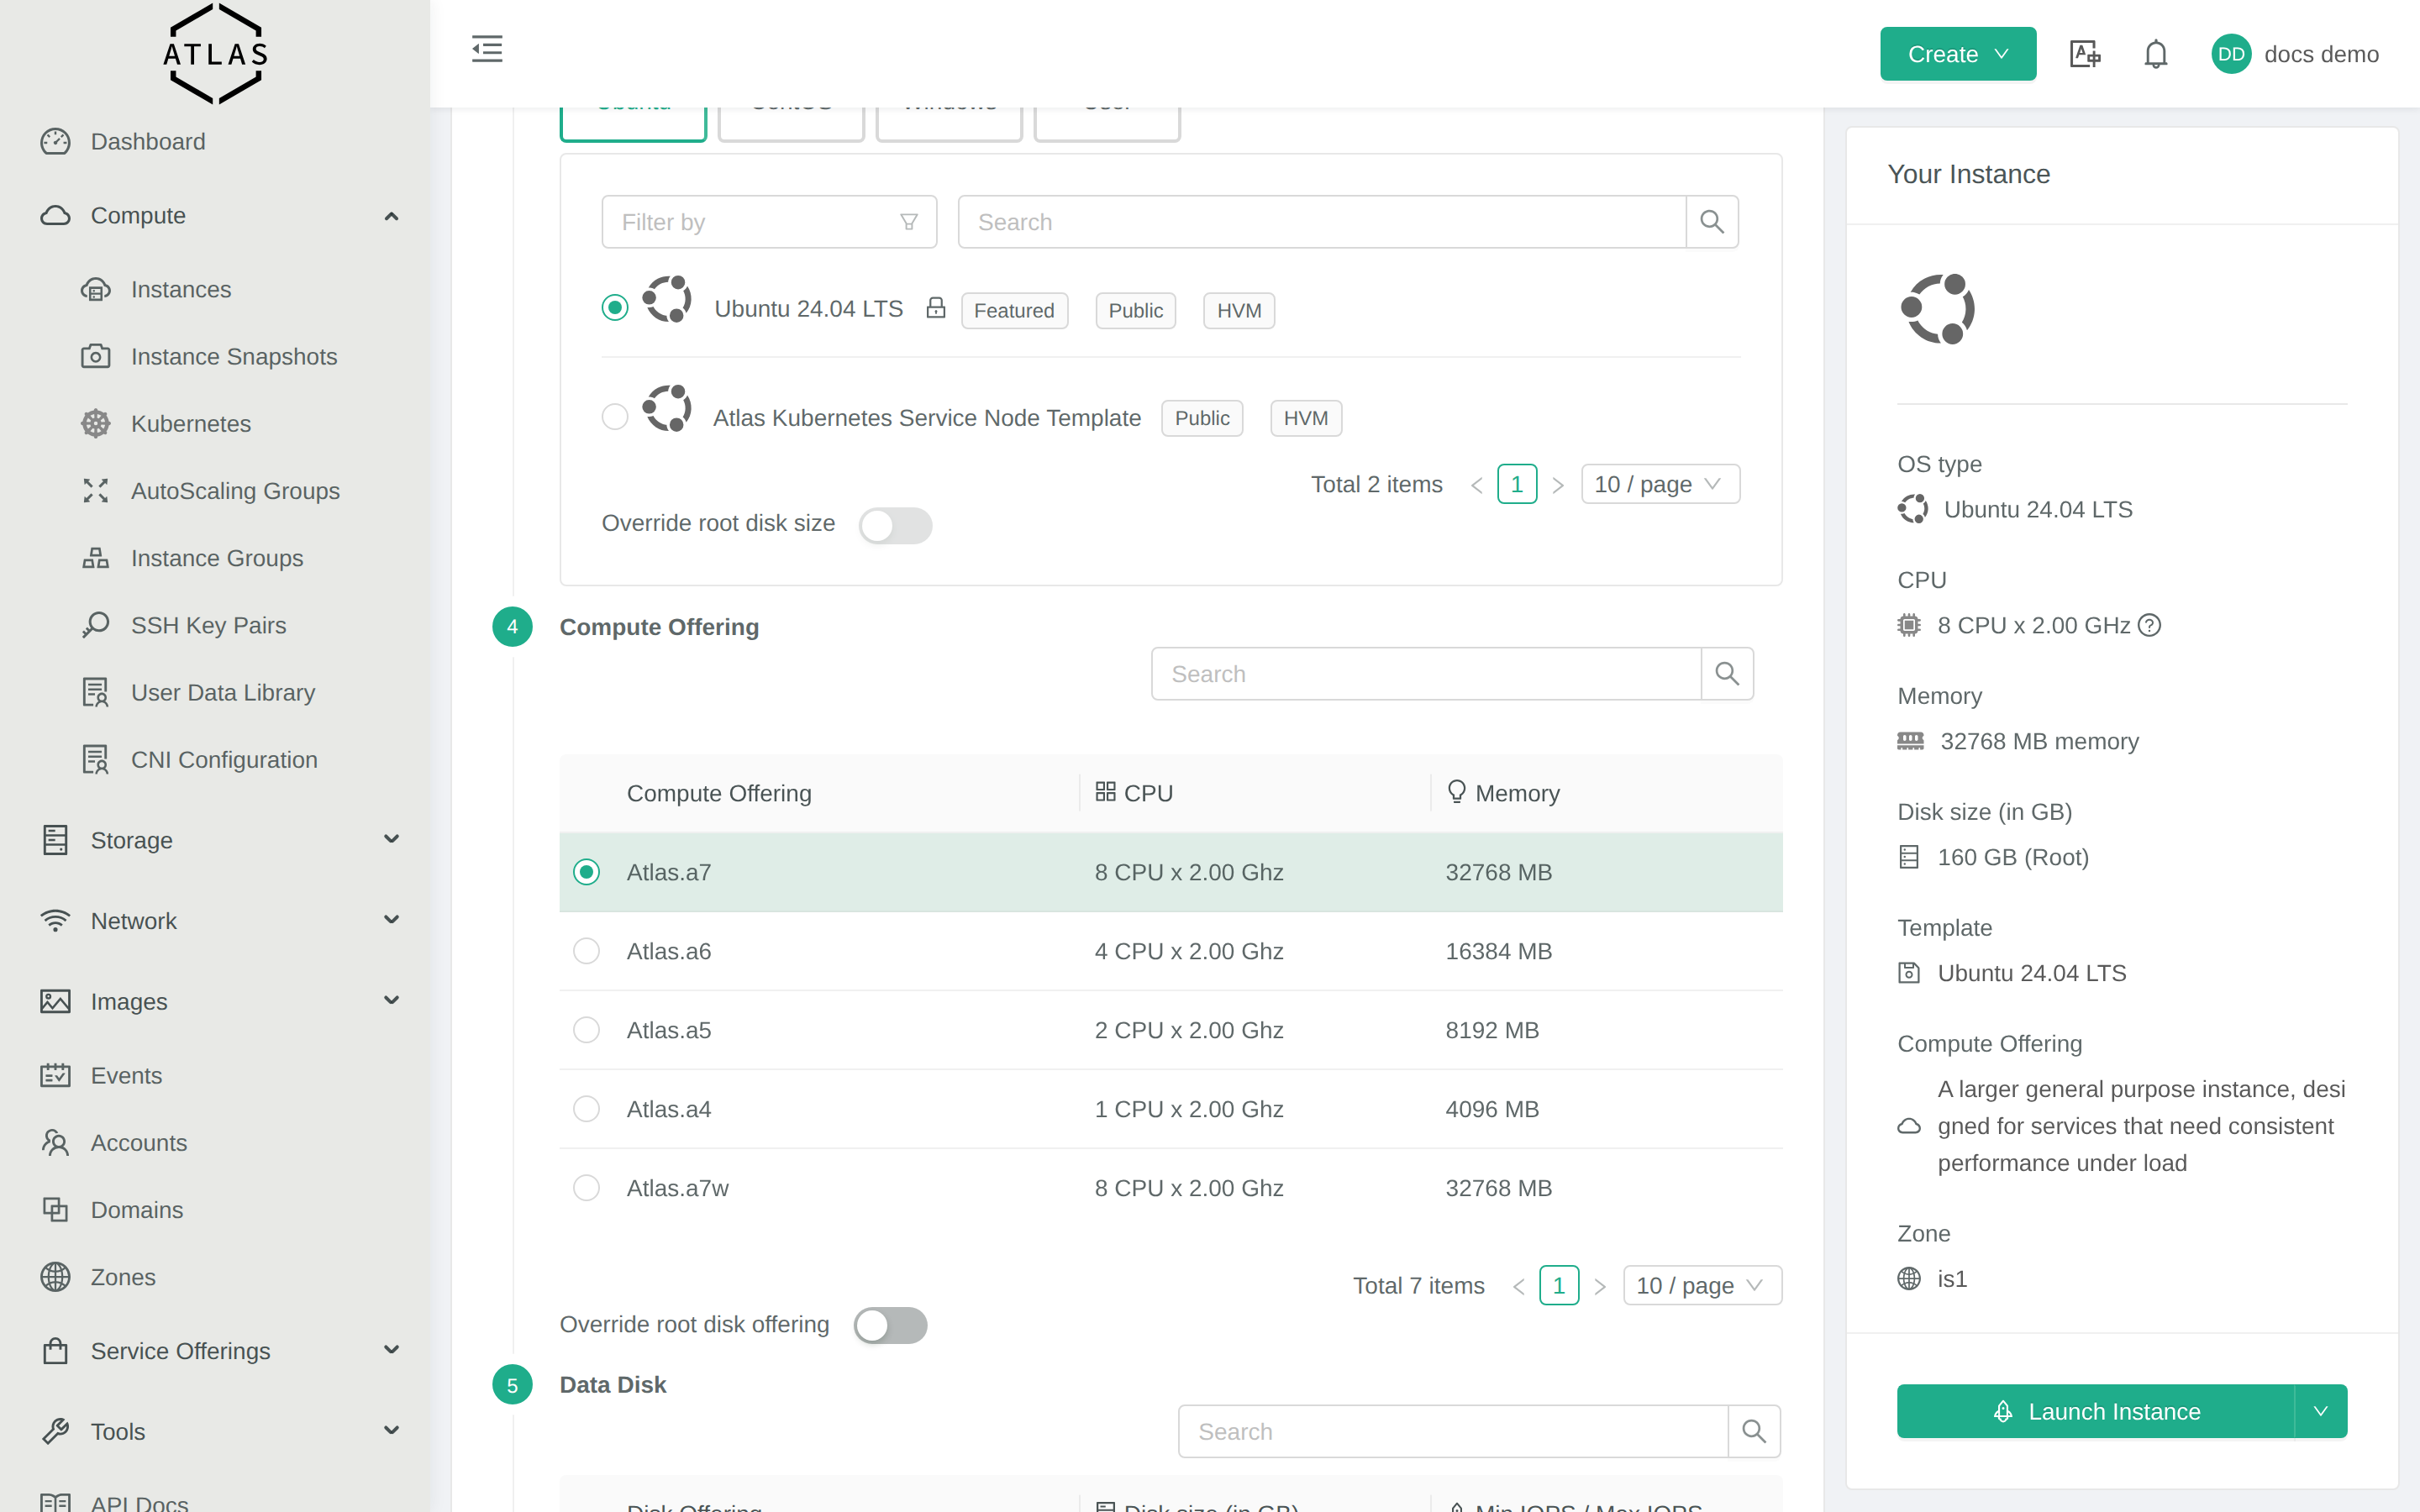
Task: Navigate to Kubernetes page
Action: point(191,424)
